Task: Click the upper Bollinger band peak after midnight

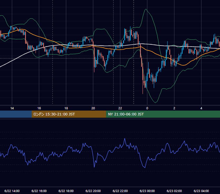Action: [146, 9]
